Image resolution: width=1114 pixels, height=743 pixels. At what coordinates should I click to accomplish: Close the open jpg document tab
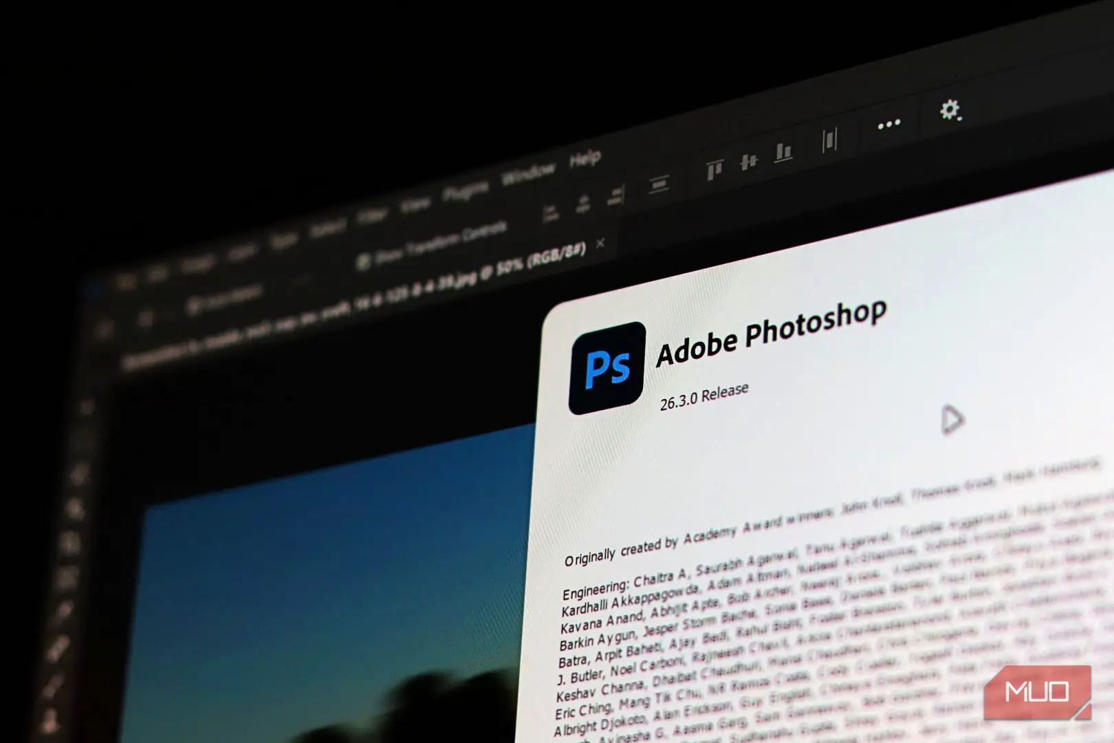pyautogui.click(x=600, y=243)
